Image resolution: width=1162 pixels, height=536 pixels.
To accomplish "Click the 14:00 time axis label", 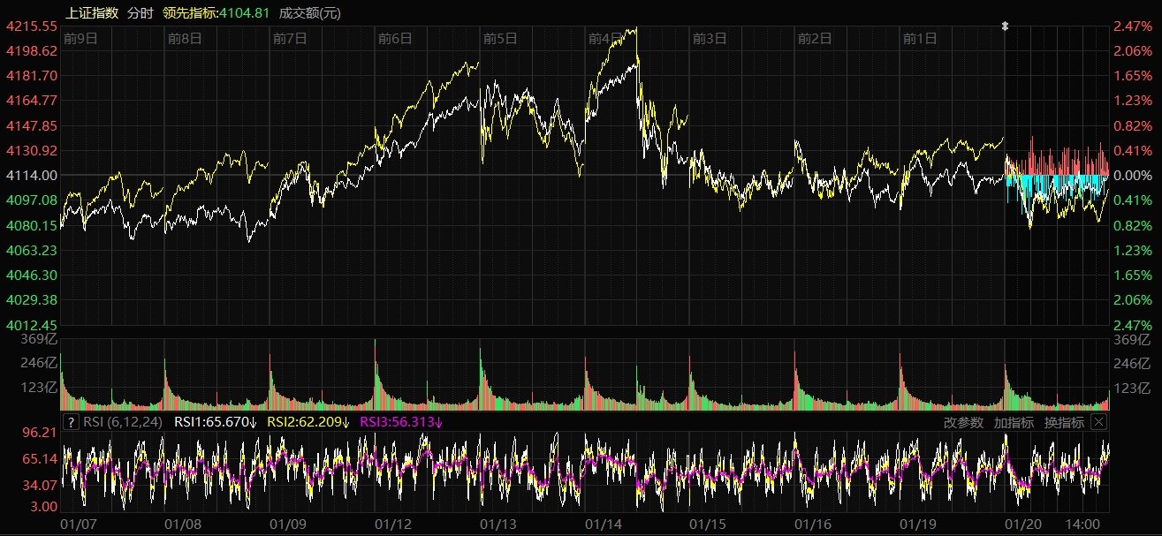I will (x=1082, y=524).
